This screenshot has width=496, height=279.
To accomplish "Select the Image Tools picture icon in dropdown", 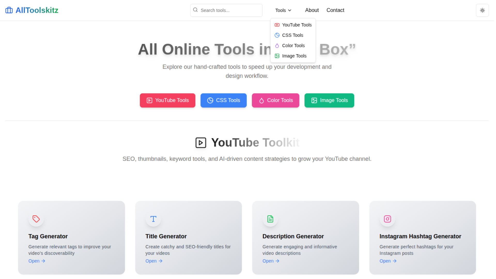I will coord(277,56).
